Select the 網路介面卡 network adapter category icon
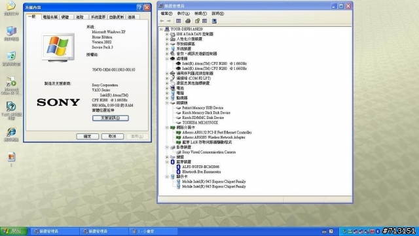The width and height of the screenshot is (419, 236). pos(173,127)
